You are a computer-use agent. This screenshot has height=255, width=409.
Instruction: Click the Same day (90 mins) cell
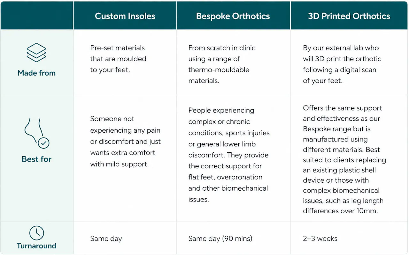(220, 238)
